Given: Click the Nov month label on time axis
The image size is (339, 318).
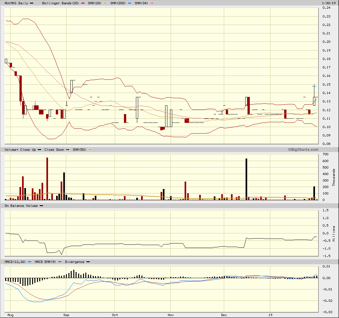Looking at the screenshot, I should pos(171,315).
